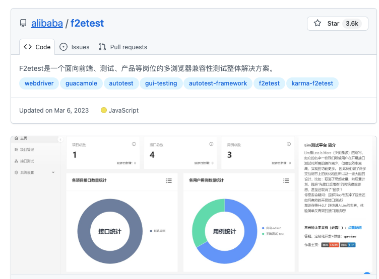Open list menu on 各用户用例数量统计 chart
This screenshot has height=279, width=379.
click(286, 180)
